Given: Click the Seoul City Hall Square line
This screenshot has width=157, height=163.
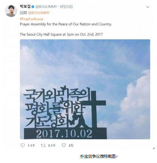Looking at the screenshot, I should [x=61, y=34].
